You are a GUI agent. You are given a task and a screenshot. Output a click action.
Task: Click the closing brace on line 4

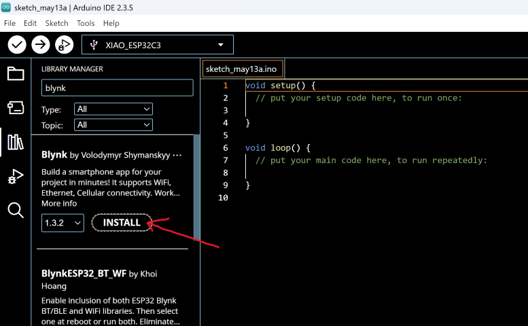248,123
